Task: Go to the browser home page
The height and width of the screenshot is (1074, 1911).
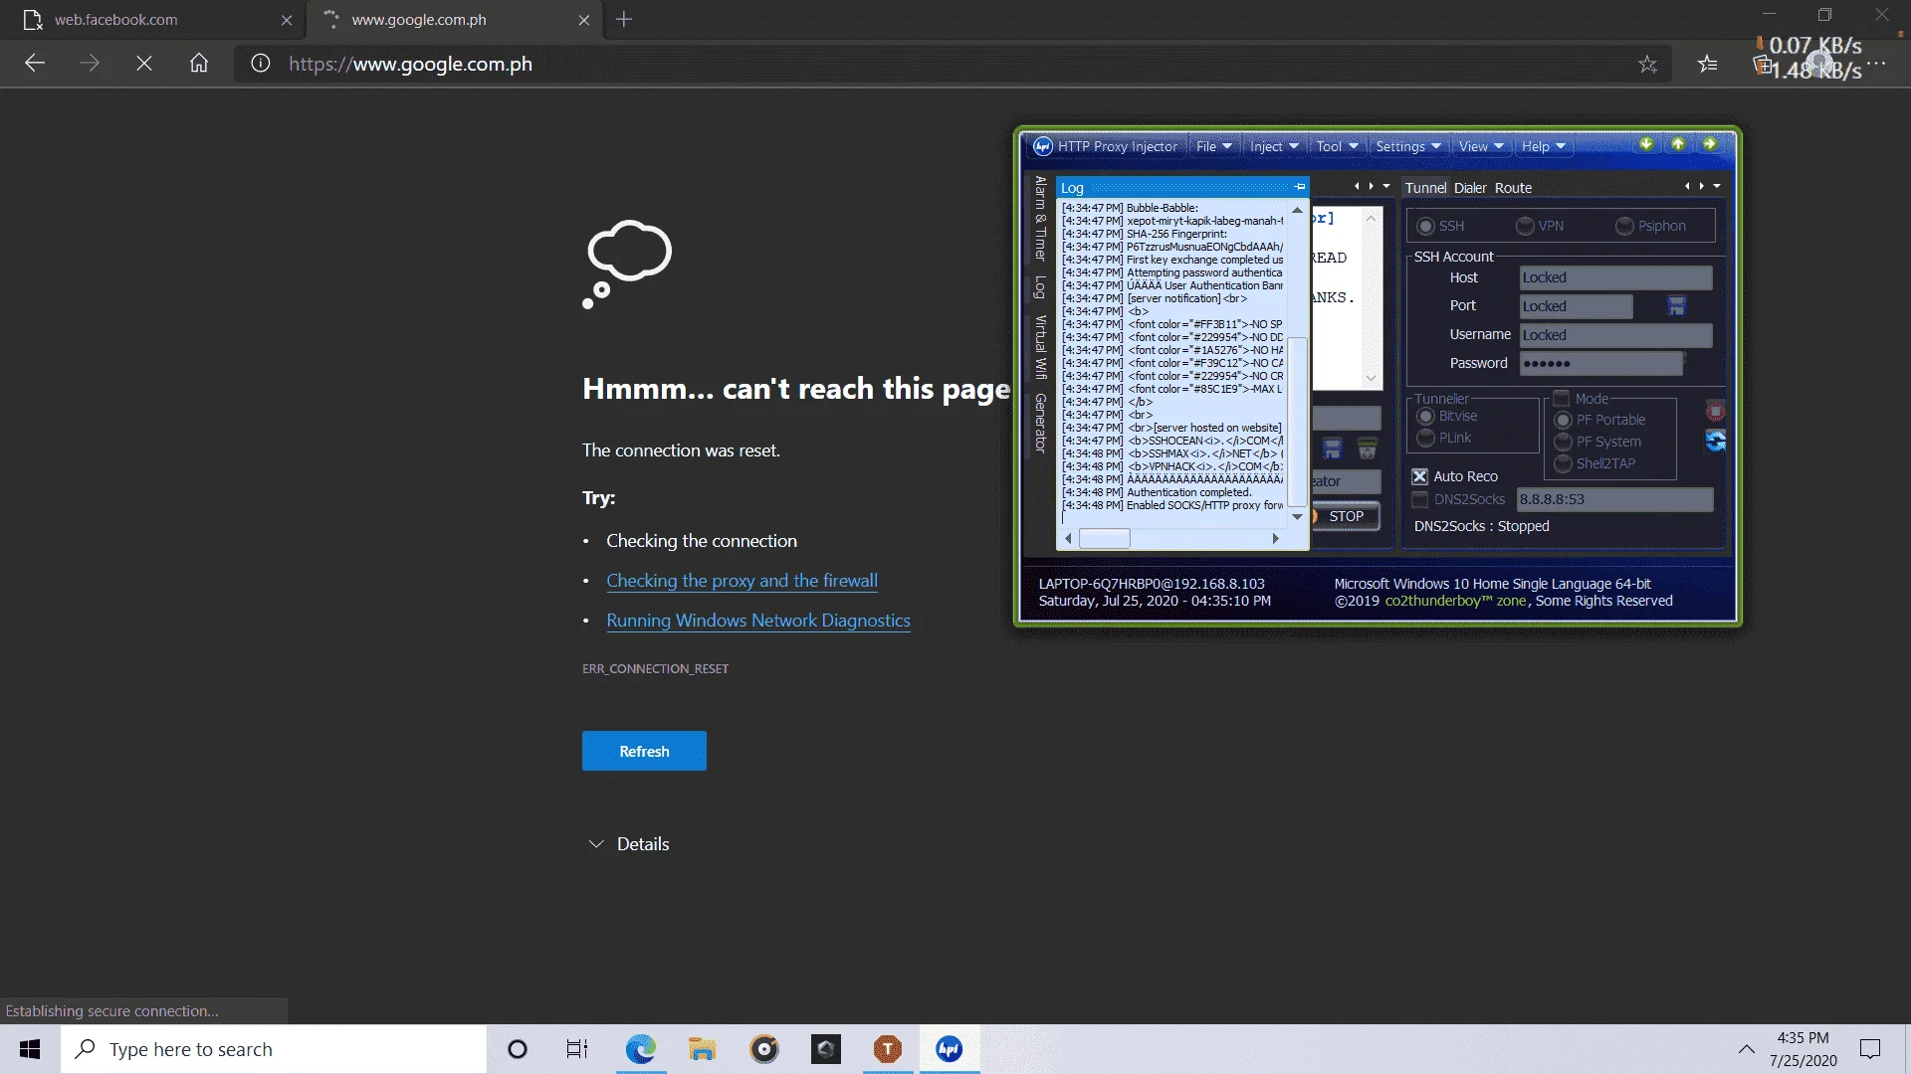Action: tap(199, 64)
